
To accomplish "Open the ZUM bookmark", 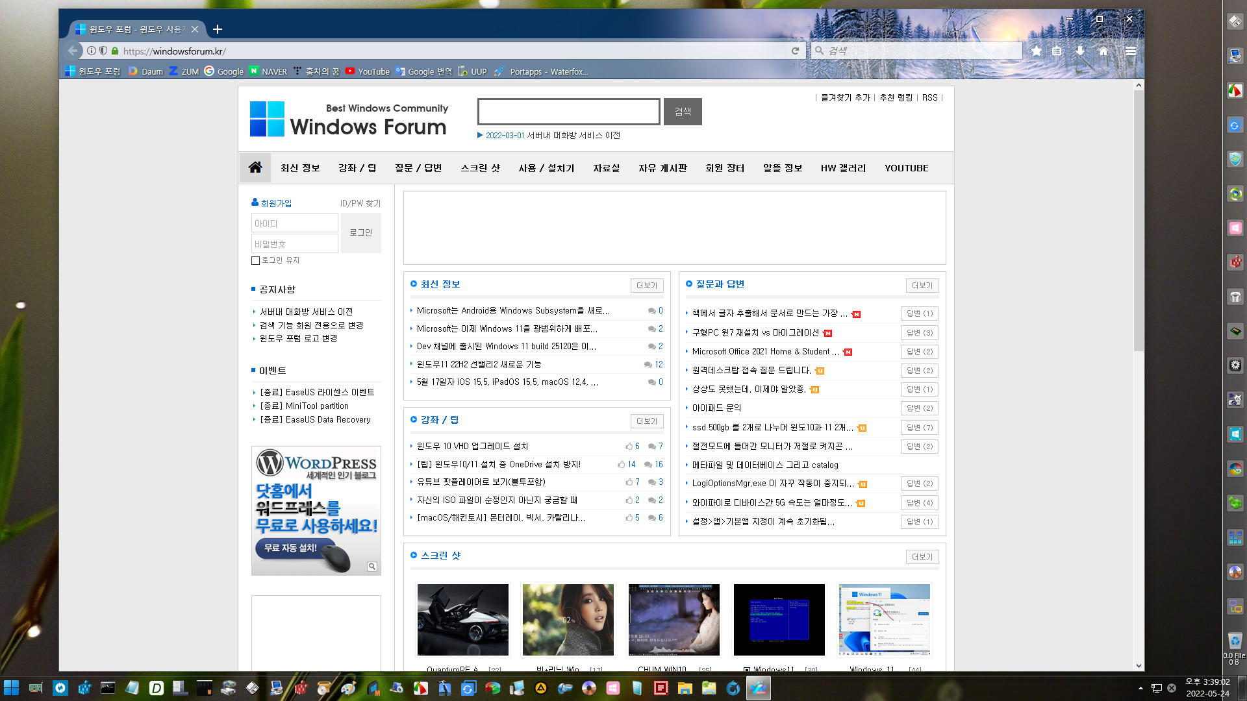I will coord(184,71).
